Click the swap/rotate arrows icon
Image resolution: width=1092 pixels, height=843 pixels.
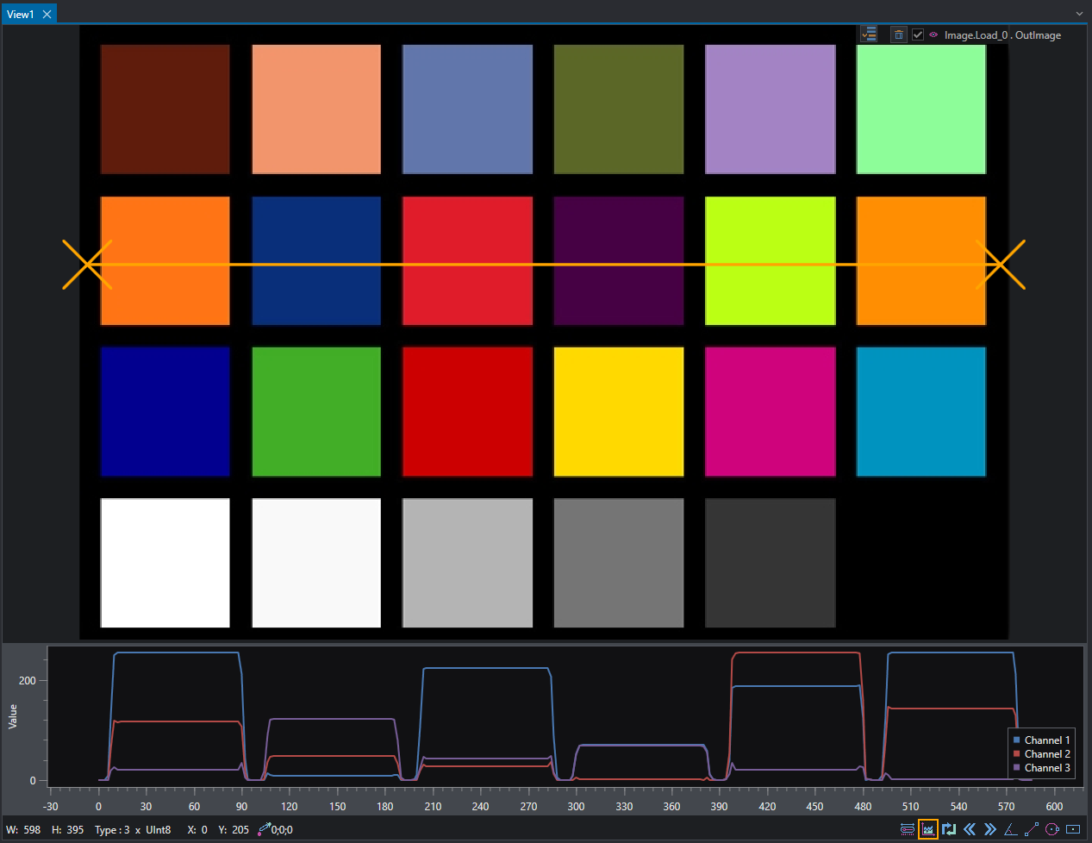click(949, 829)
